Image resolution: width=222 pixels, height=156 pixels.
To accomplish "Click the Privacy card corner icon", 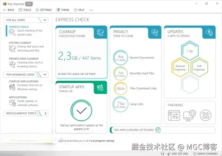I will pos(155,32).
